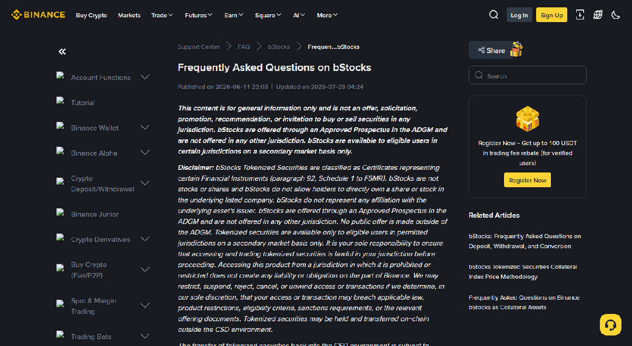
Task: Open Buy Crypto in top navigation
Action: point(92,15)
